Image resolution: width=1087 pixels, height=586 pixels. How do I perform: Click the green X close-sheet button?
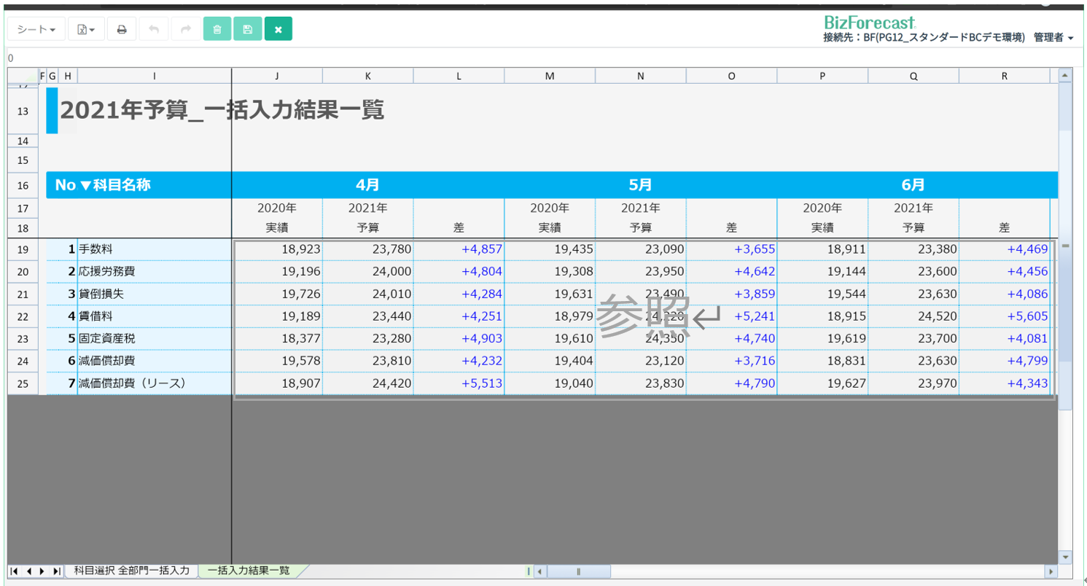(278, 29)
